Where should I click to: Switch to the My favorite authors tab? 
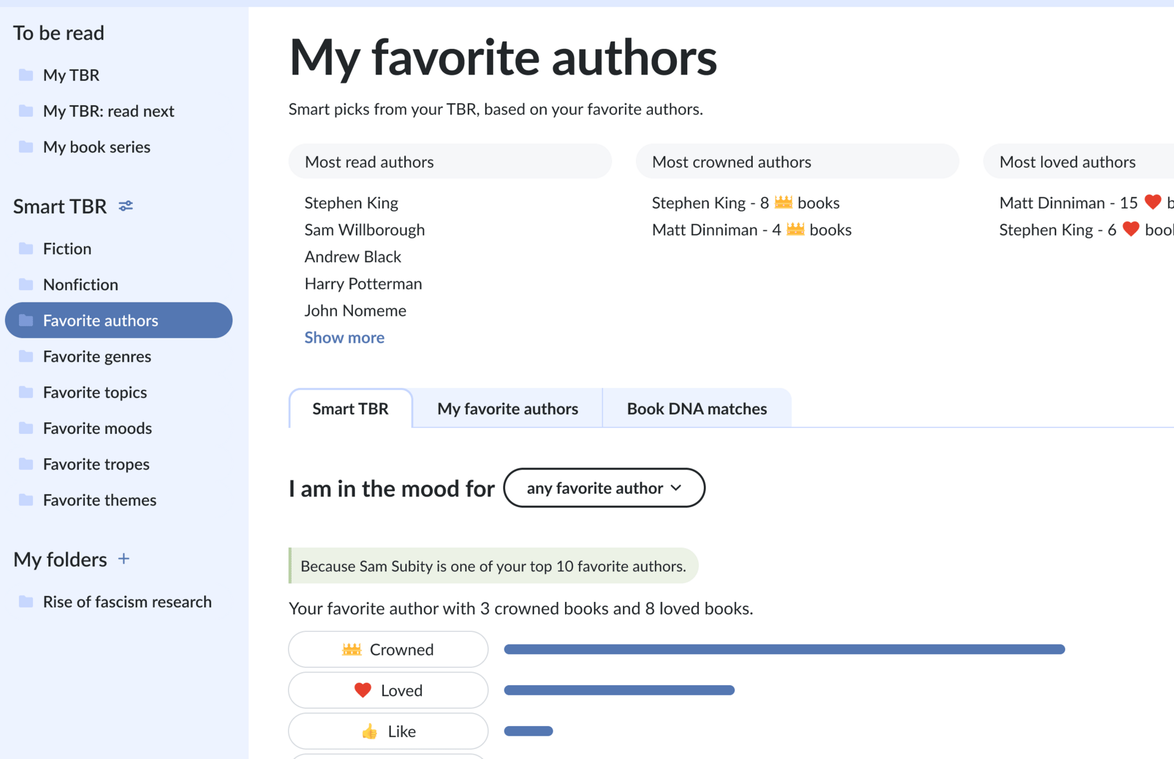pos(507,408)
